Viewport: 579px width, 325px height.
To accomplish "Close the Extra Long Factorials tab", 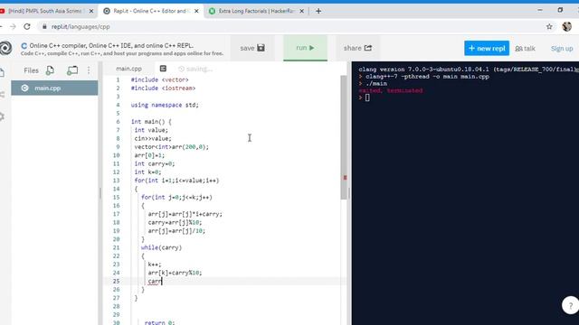I will click(x=301, y=11).
